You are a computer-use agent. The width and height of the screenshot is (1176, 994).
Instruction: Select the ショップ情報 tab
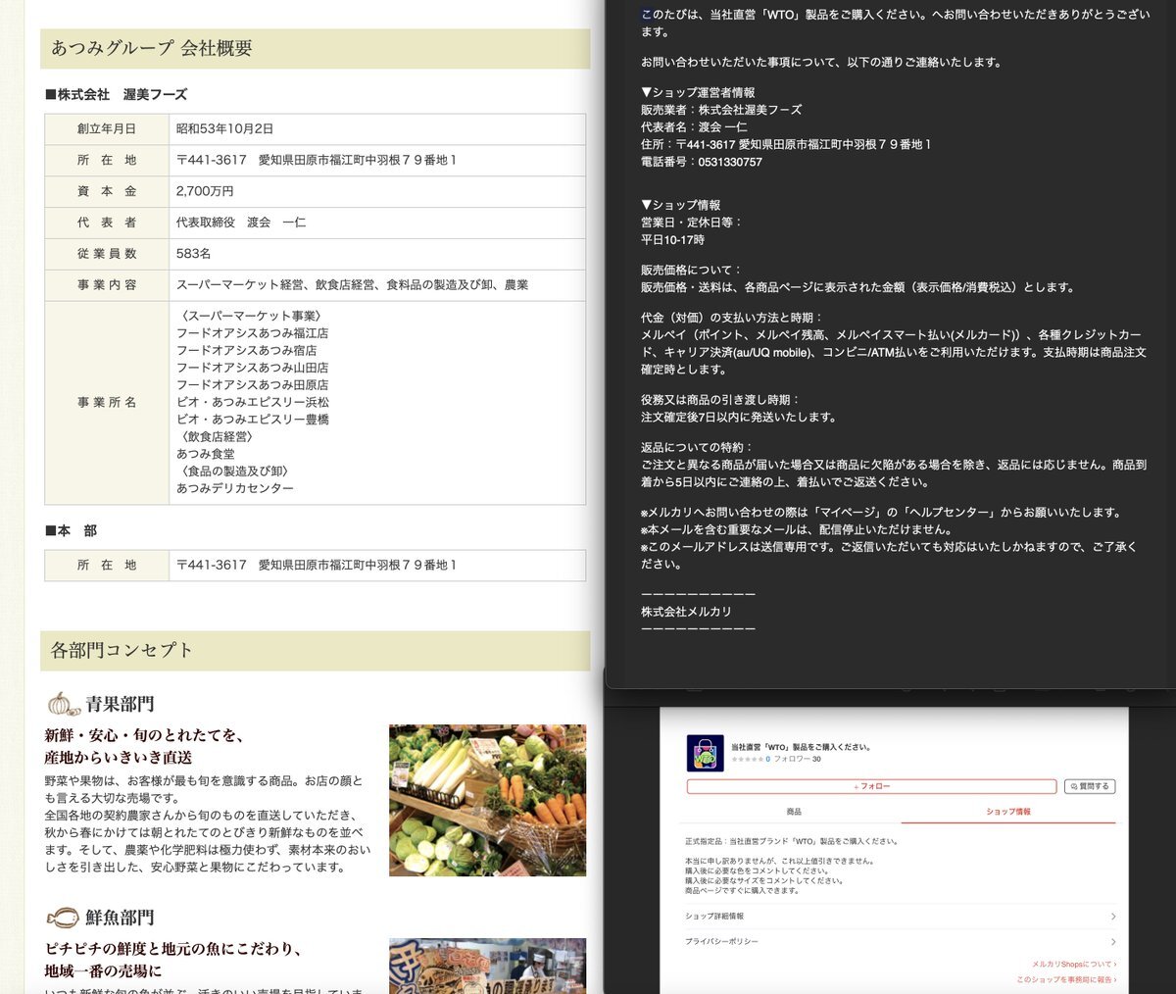[x=1008, y=812]
